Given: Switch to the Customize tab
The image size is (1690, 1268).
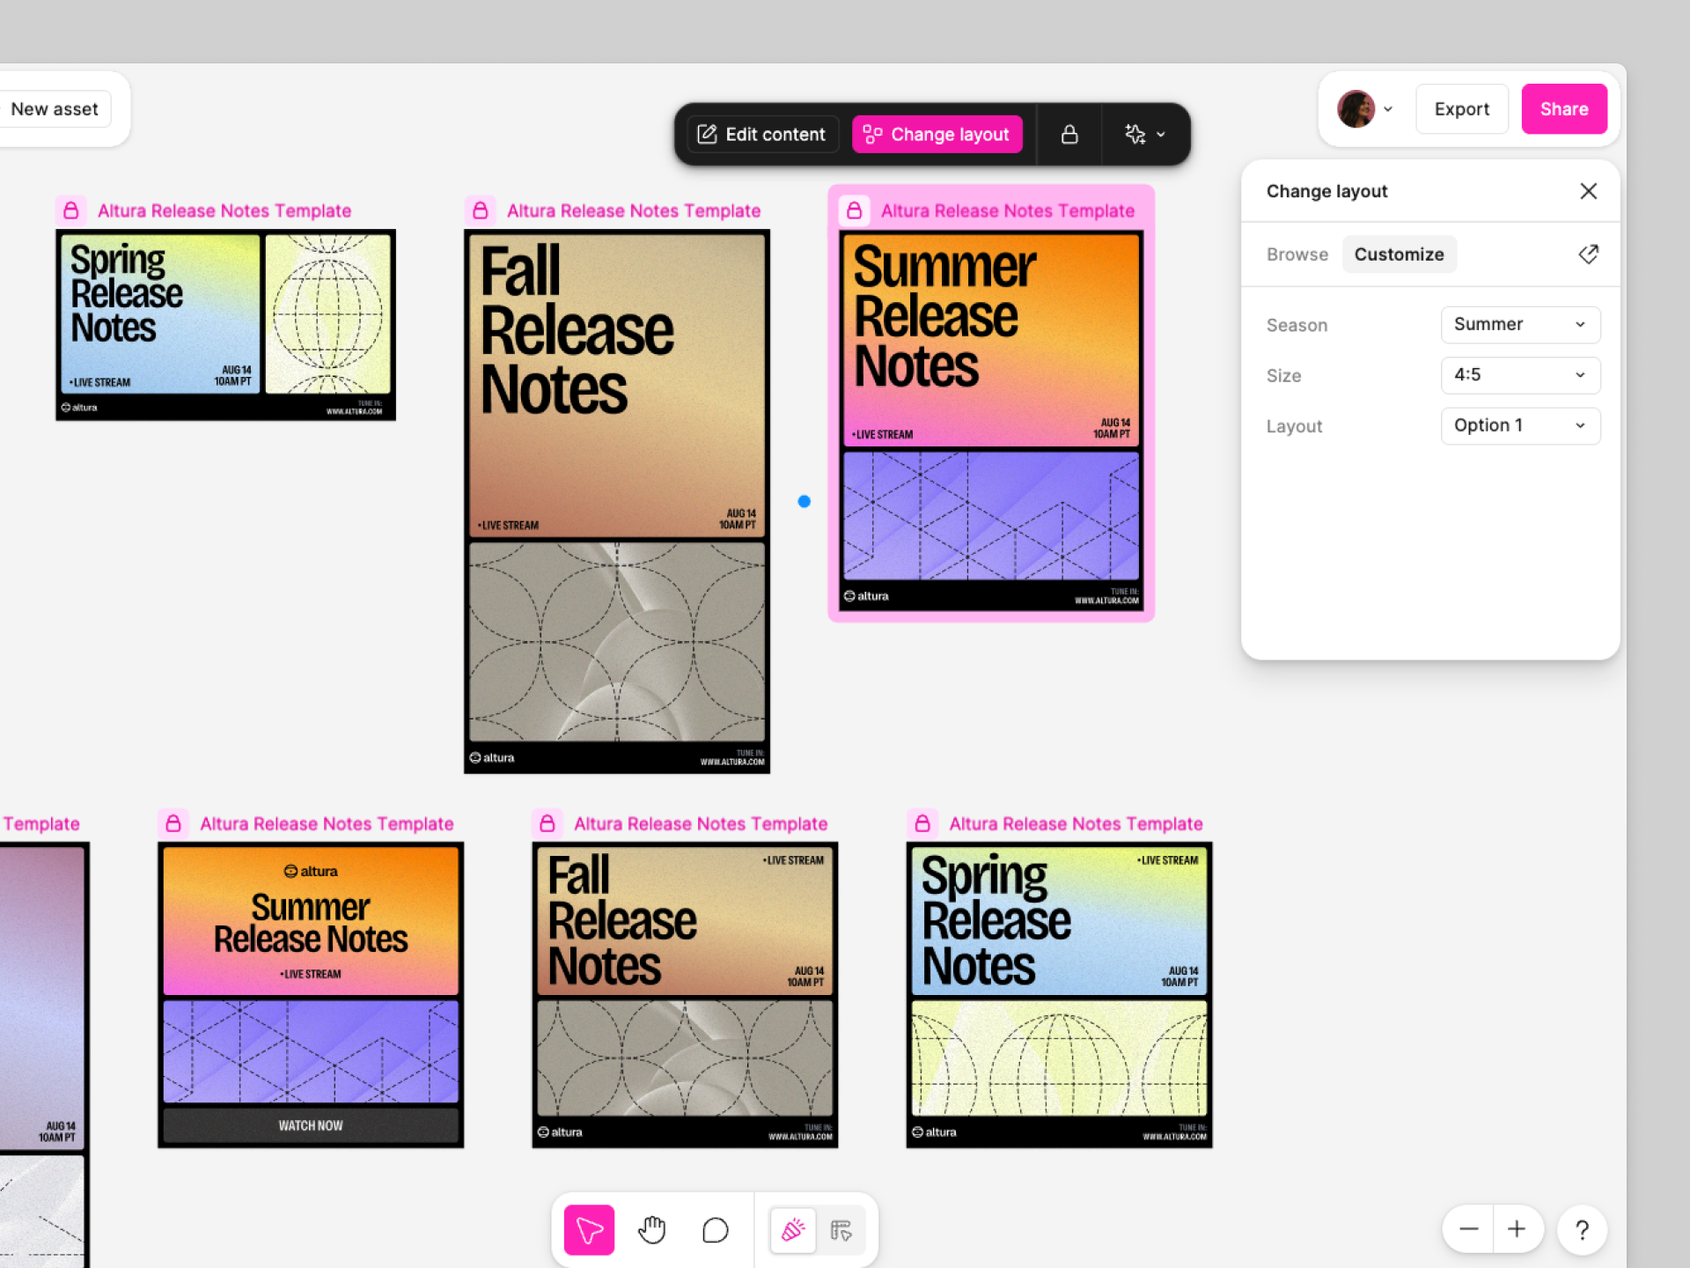Looking at the screenshot, I should pos(1399,254).
